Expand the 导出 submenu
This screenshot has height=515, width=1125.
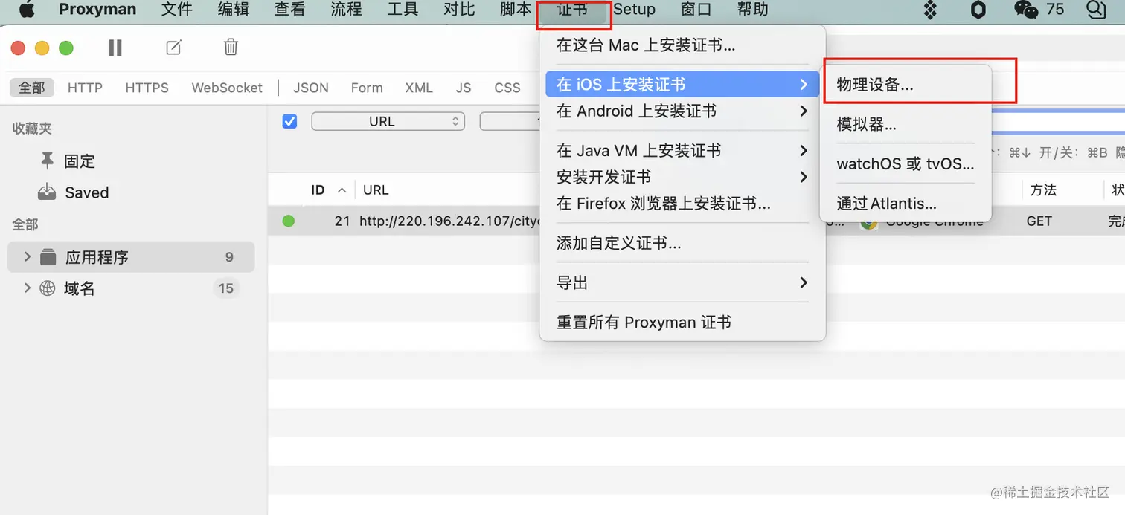(804, 282)
